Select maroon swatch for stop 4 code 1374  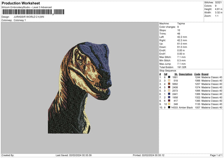pyautogui.click(x=169, y=87)
